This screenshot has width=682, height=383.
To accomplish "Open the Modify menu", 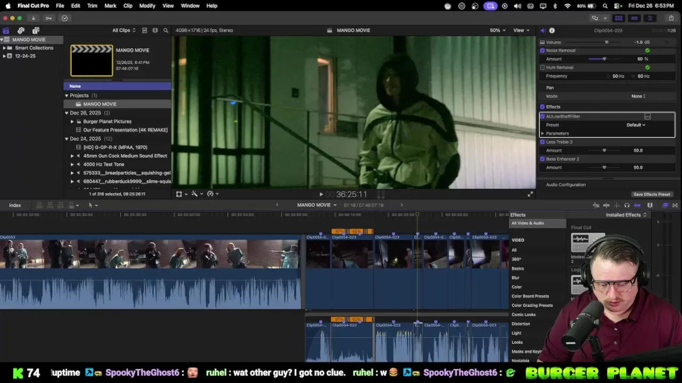I will [x=147, y=6].
